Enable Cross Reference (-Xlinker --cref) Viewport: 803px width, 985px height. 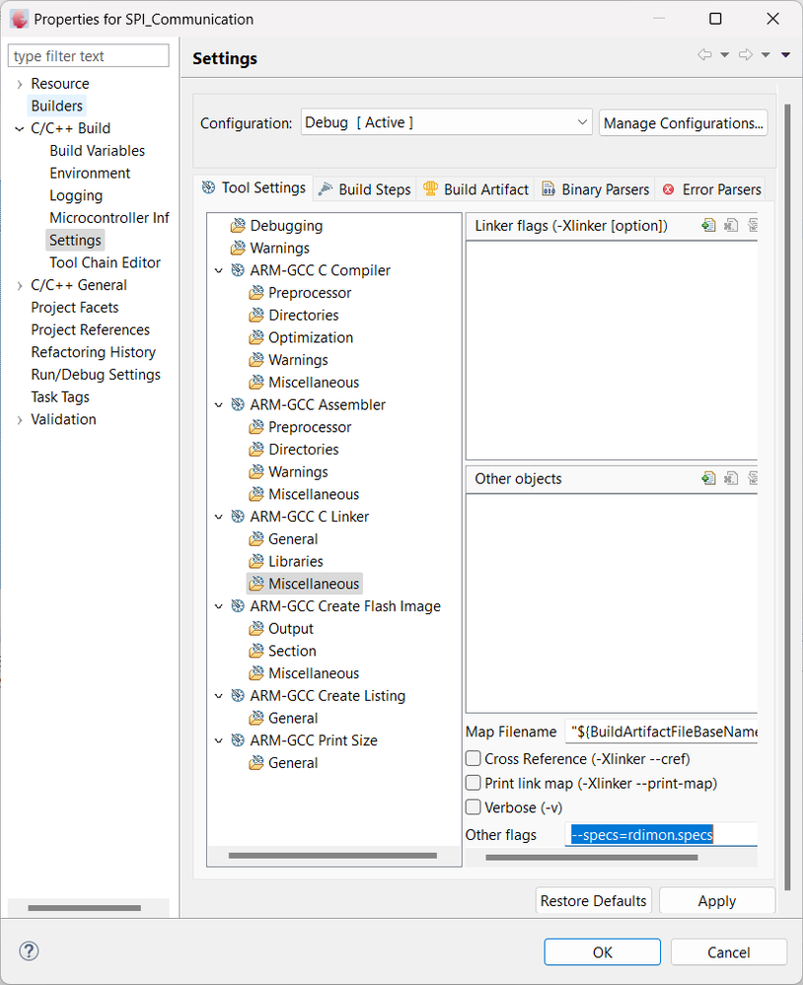tap(473, 758)
